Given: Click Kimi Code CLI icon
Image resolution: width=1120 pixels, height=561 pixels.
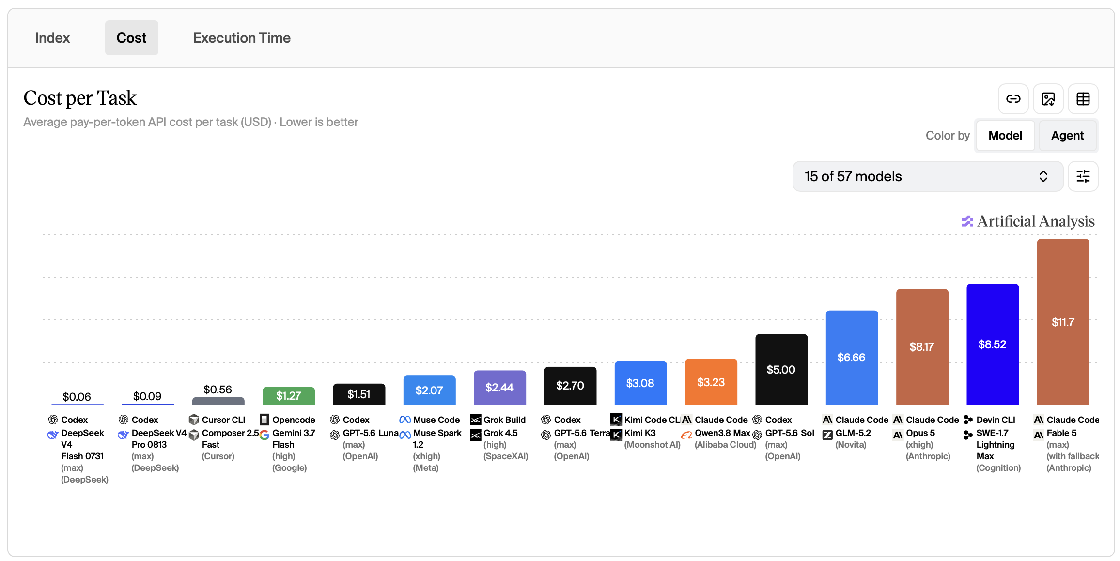Looking at the screenshot, I should tap(616, 420).
